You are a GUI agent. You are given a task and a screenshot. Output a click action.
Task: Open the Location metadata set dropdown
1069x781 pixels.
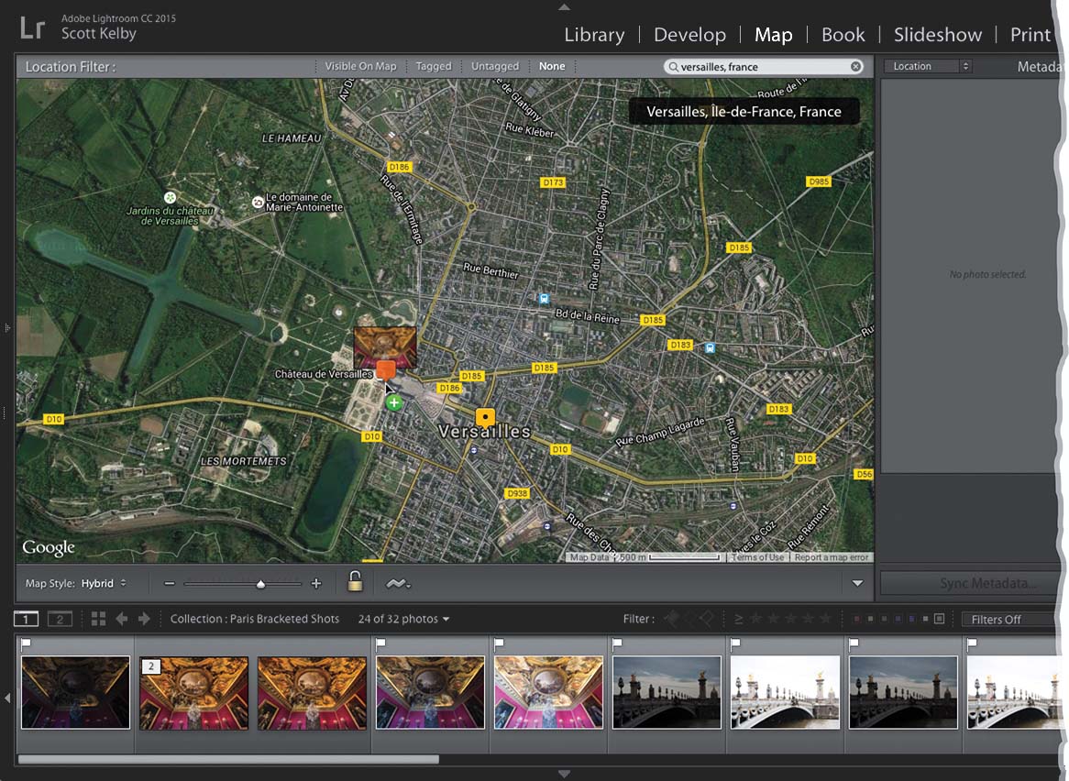(x=928, y=67)
